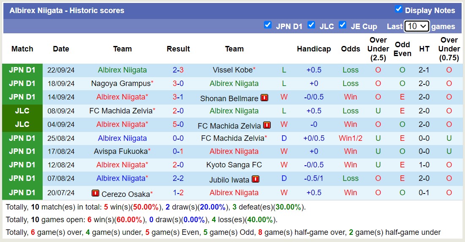Open Nagoya Grampus team page
The height and width of the screenshot is (242, 465).
[121, 83]
